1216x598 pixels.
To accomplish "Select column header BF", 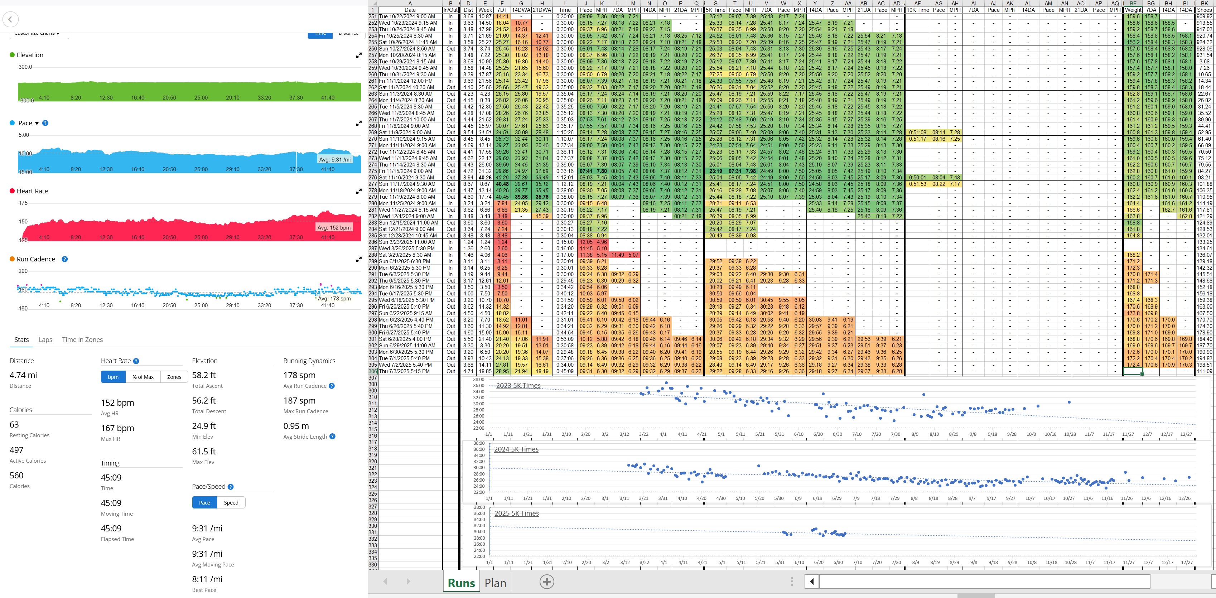I will [1133, 3].
